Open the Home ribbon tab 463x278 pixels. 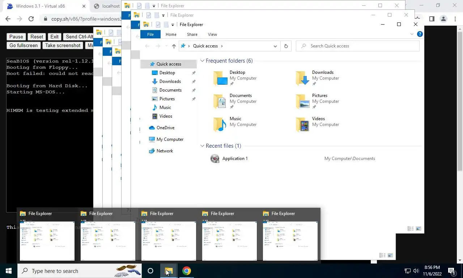(171, 34)
